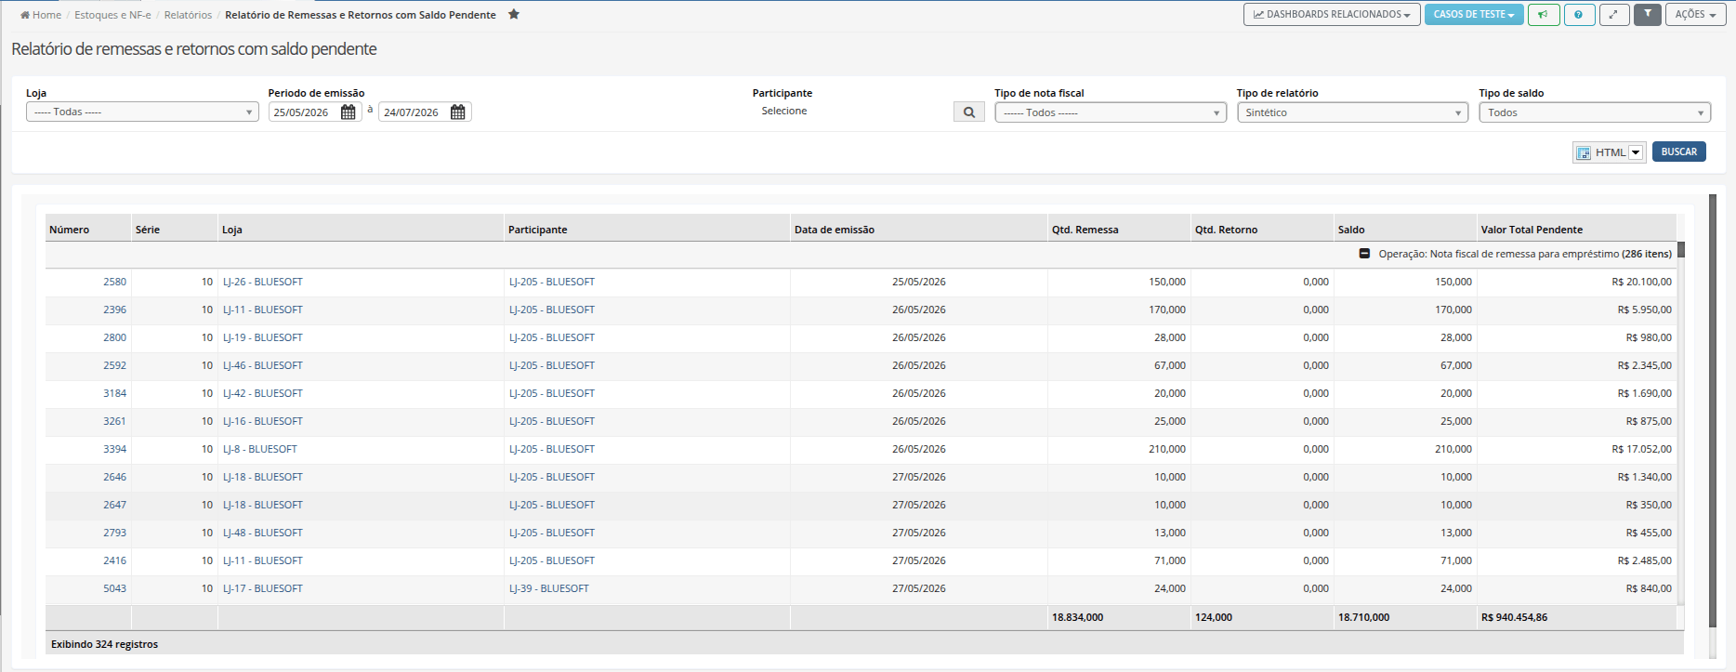Viewport: 1736px width, 672px height.
Task: Open the Ações menu
Action: click(x=1696, y=15)
